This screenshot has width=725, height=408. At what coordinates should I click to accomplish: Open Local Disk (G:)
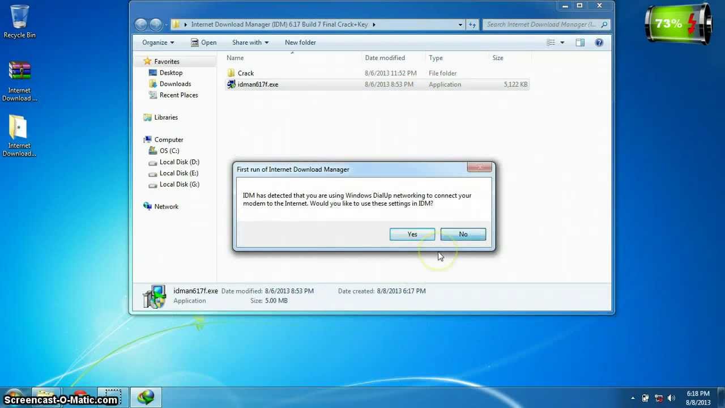coord(179,184)
